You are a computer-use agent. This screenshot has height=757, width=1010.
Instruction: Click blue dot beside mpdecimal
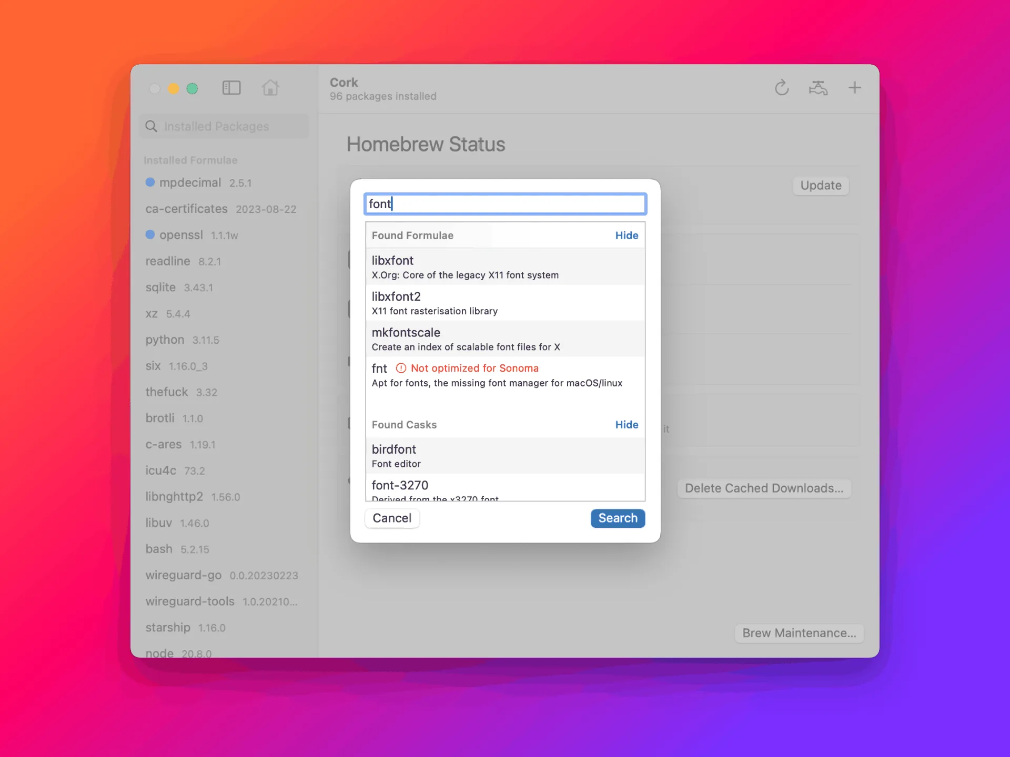[150, 182]
